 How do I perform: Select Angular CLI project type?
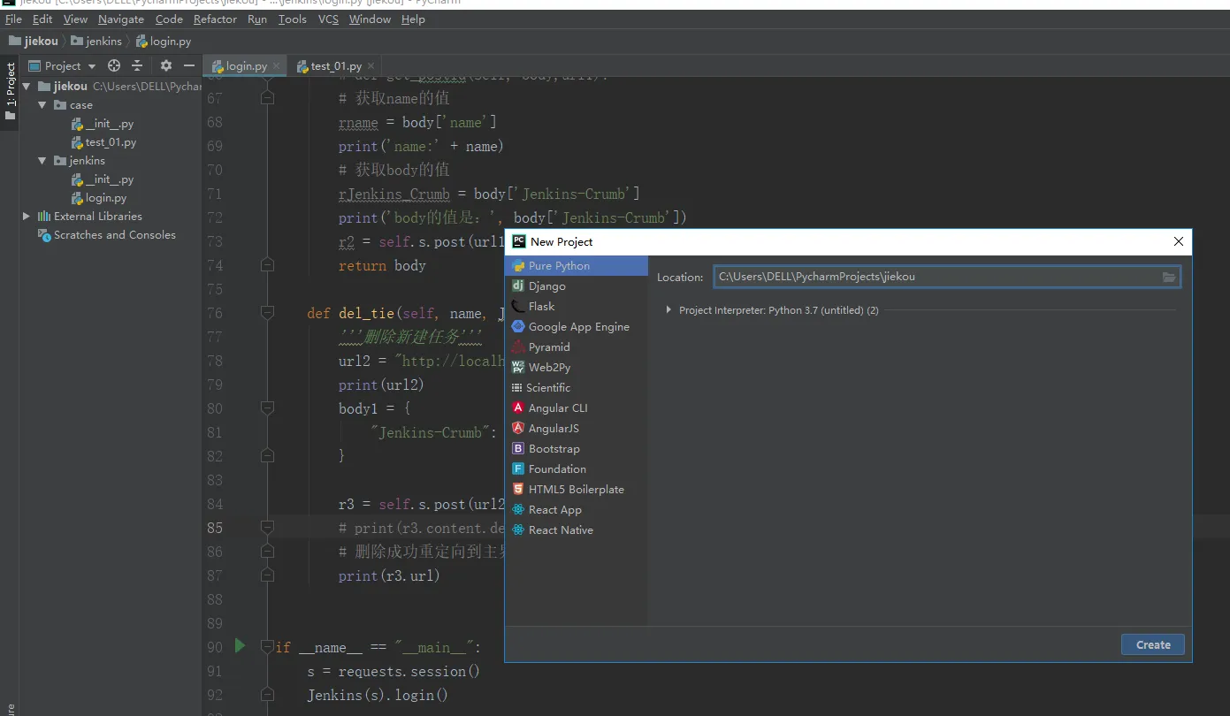576,408
